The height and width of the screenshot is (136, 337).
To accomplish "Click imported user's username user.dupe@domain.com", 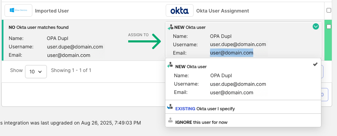I will pyautogui.click(x=75, y=47).
